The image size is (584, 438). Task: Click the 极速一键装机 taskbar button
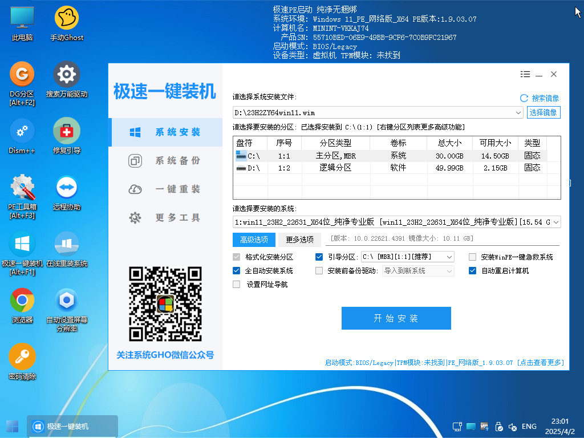(72, 427)
